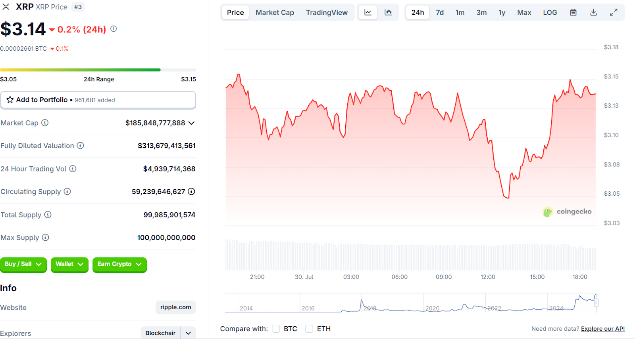Click the star icon in Add to Portfolio
Screen dimensions: 635x339
(10, 100)
